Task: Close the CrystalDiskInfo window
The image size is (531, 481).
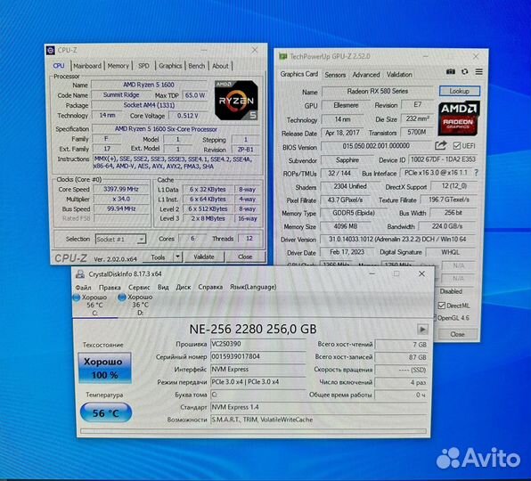Action: click(421, 273)
